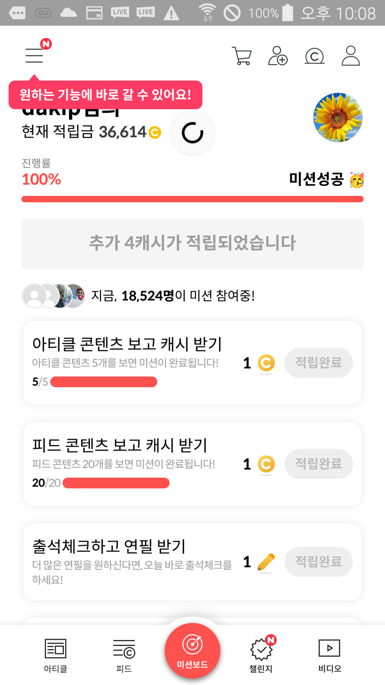Tap 적립완료 for 출석체크 mission
385x685 pixels.
(x=319, y=562)
